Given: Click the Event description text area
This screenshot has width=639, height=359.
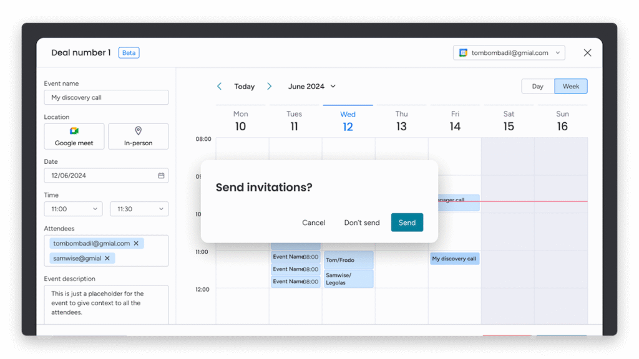Looking at the screenshot, I should [x=106, y=304].
